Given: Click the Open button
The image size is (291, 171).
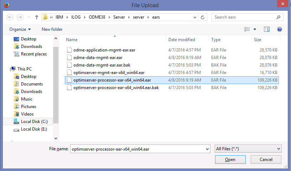Looking at the screenshot, I should (230, 160).
